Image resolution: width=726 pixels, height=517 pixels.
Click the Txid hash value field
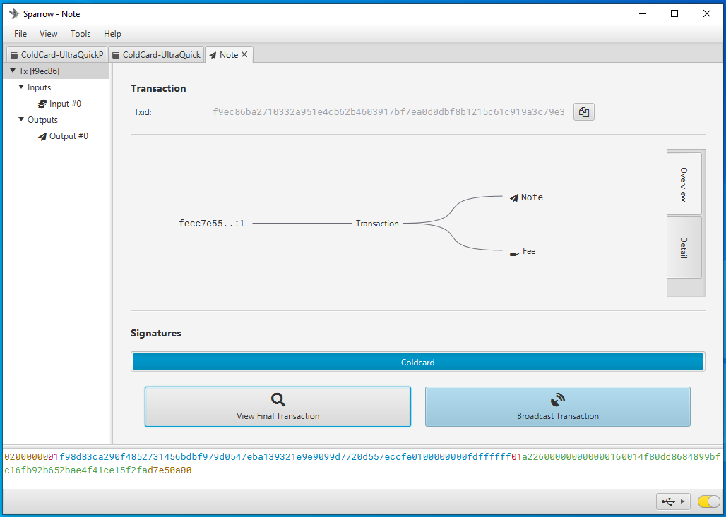[x=388, y=112]
